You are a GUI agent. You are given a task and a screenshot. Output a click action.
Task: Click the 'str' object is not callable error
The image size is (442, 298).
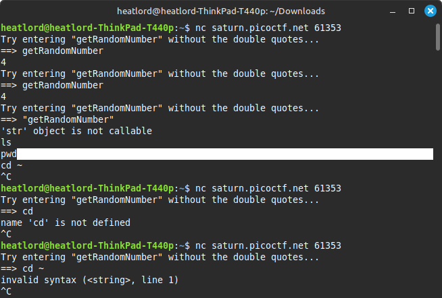click(76, 131)
